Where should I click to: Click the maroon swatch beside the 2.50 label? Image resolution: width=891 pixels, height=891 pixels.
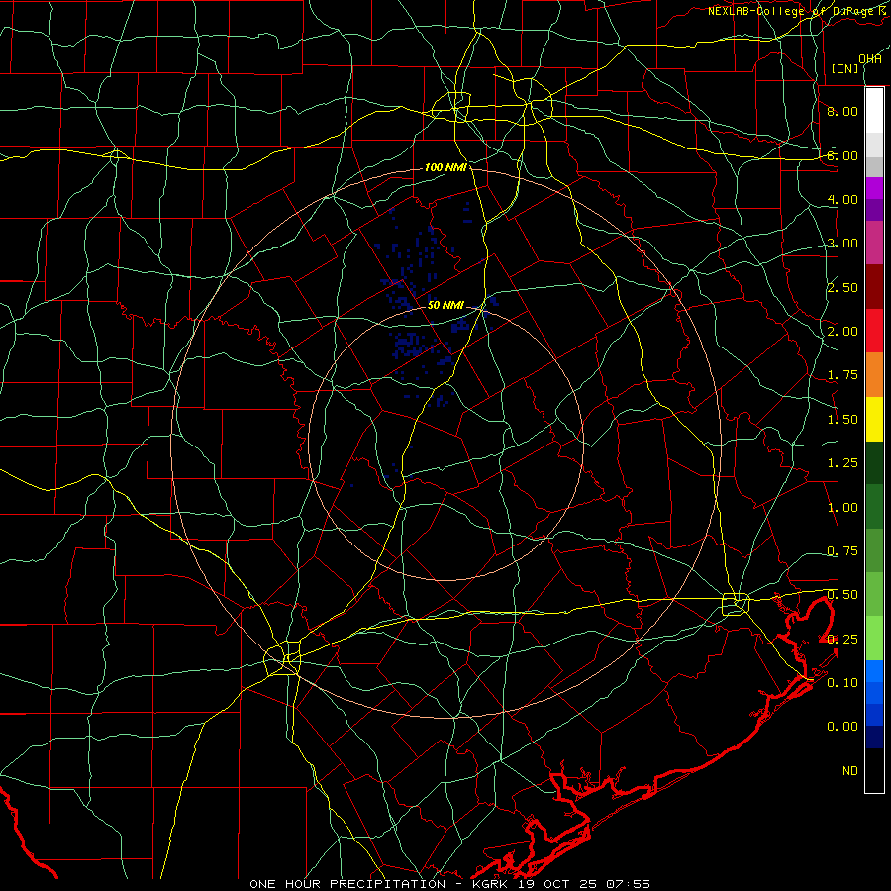coord(874,287)
